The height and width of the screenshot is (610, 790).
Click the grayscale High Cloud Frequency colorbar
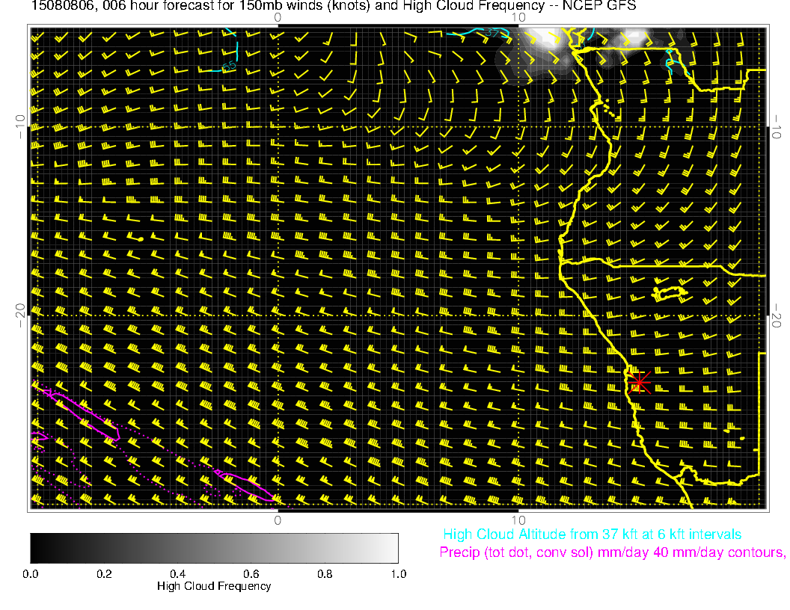pos(214,548)
